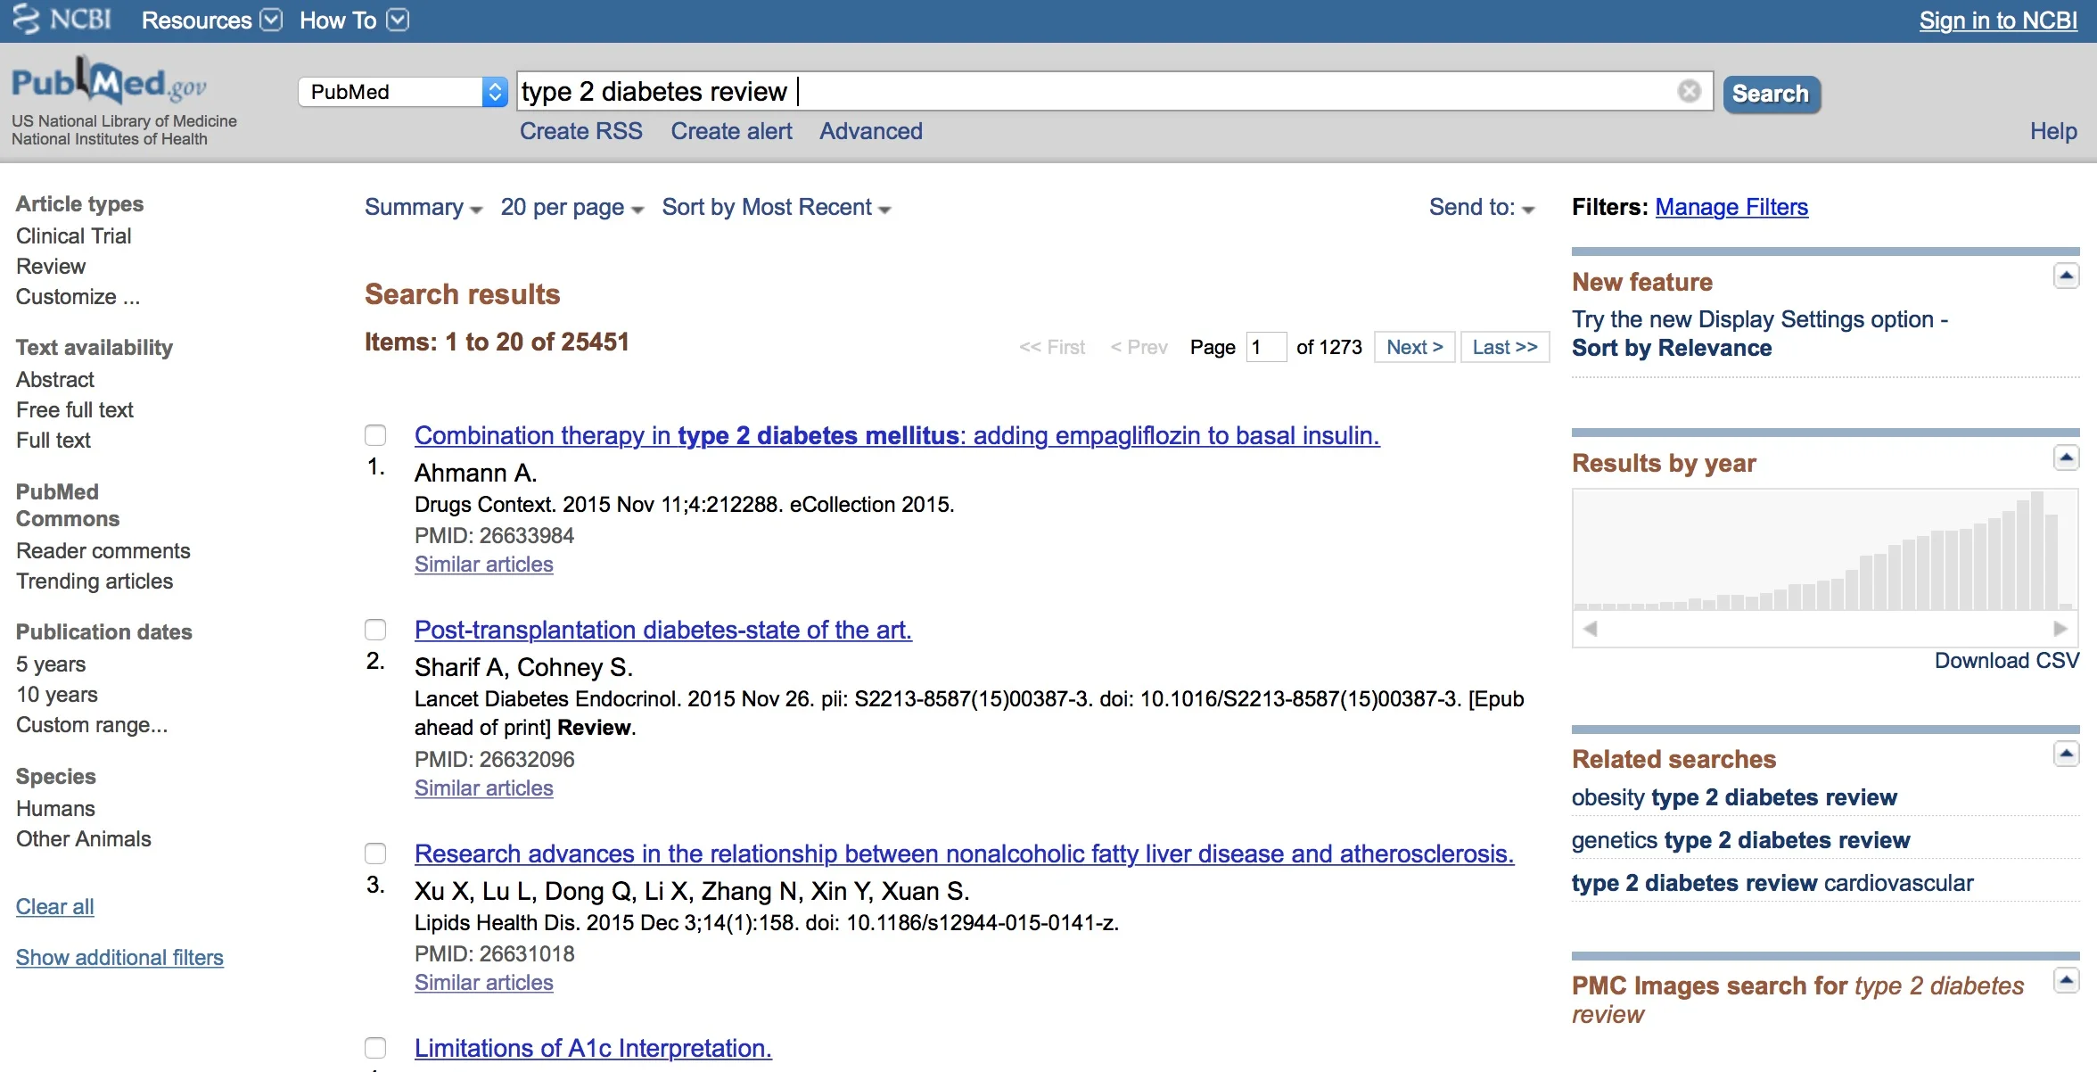The image size is (2097, 1072).
Task: Go to the Next results page
Action: (x=1414, y=347)
